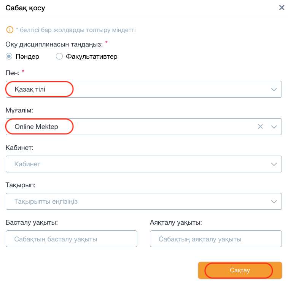Screen dimensions: 288x283
Task: Open the Тақырыпты енгізіңіз combo box
Action: (144, 201)
